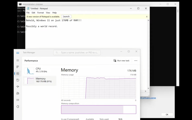Click the 'Performance' page heading

31,61
